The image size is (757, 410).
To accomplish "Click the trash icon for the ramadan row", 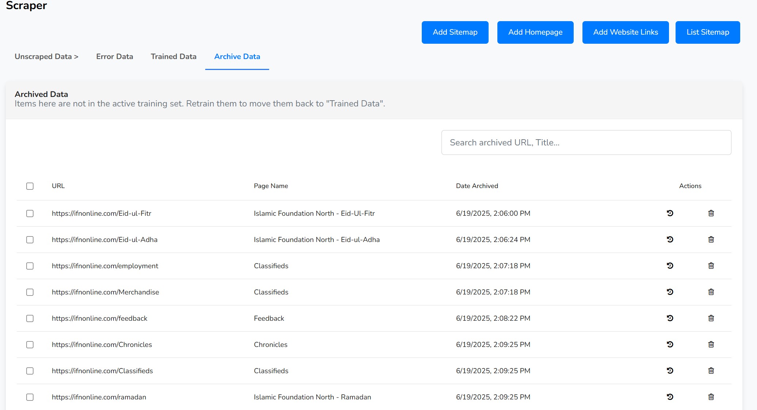I will pos(711,397).
